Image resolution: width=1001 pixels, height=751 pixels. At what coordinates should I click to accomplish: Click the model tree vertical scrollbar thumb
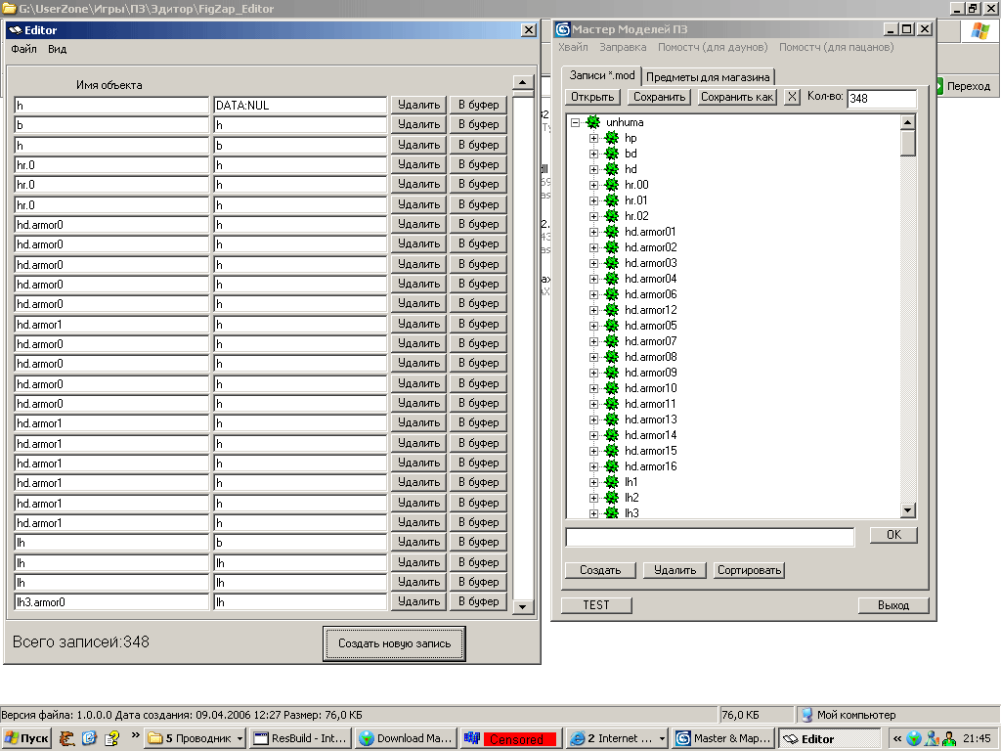907,144
